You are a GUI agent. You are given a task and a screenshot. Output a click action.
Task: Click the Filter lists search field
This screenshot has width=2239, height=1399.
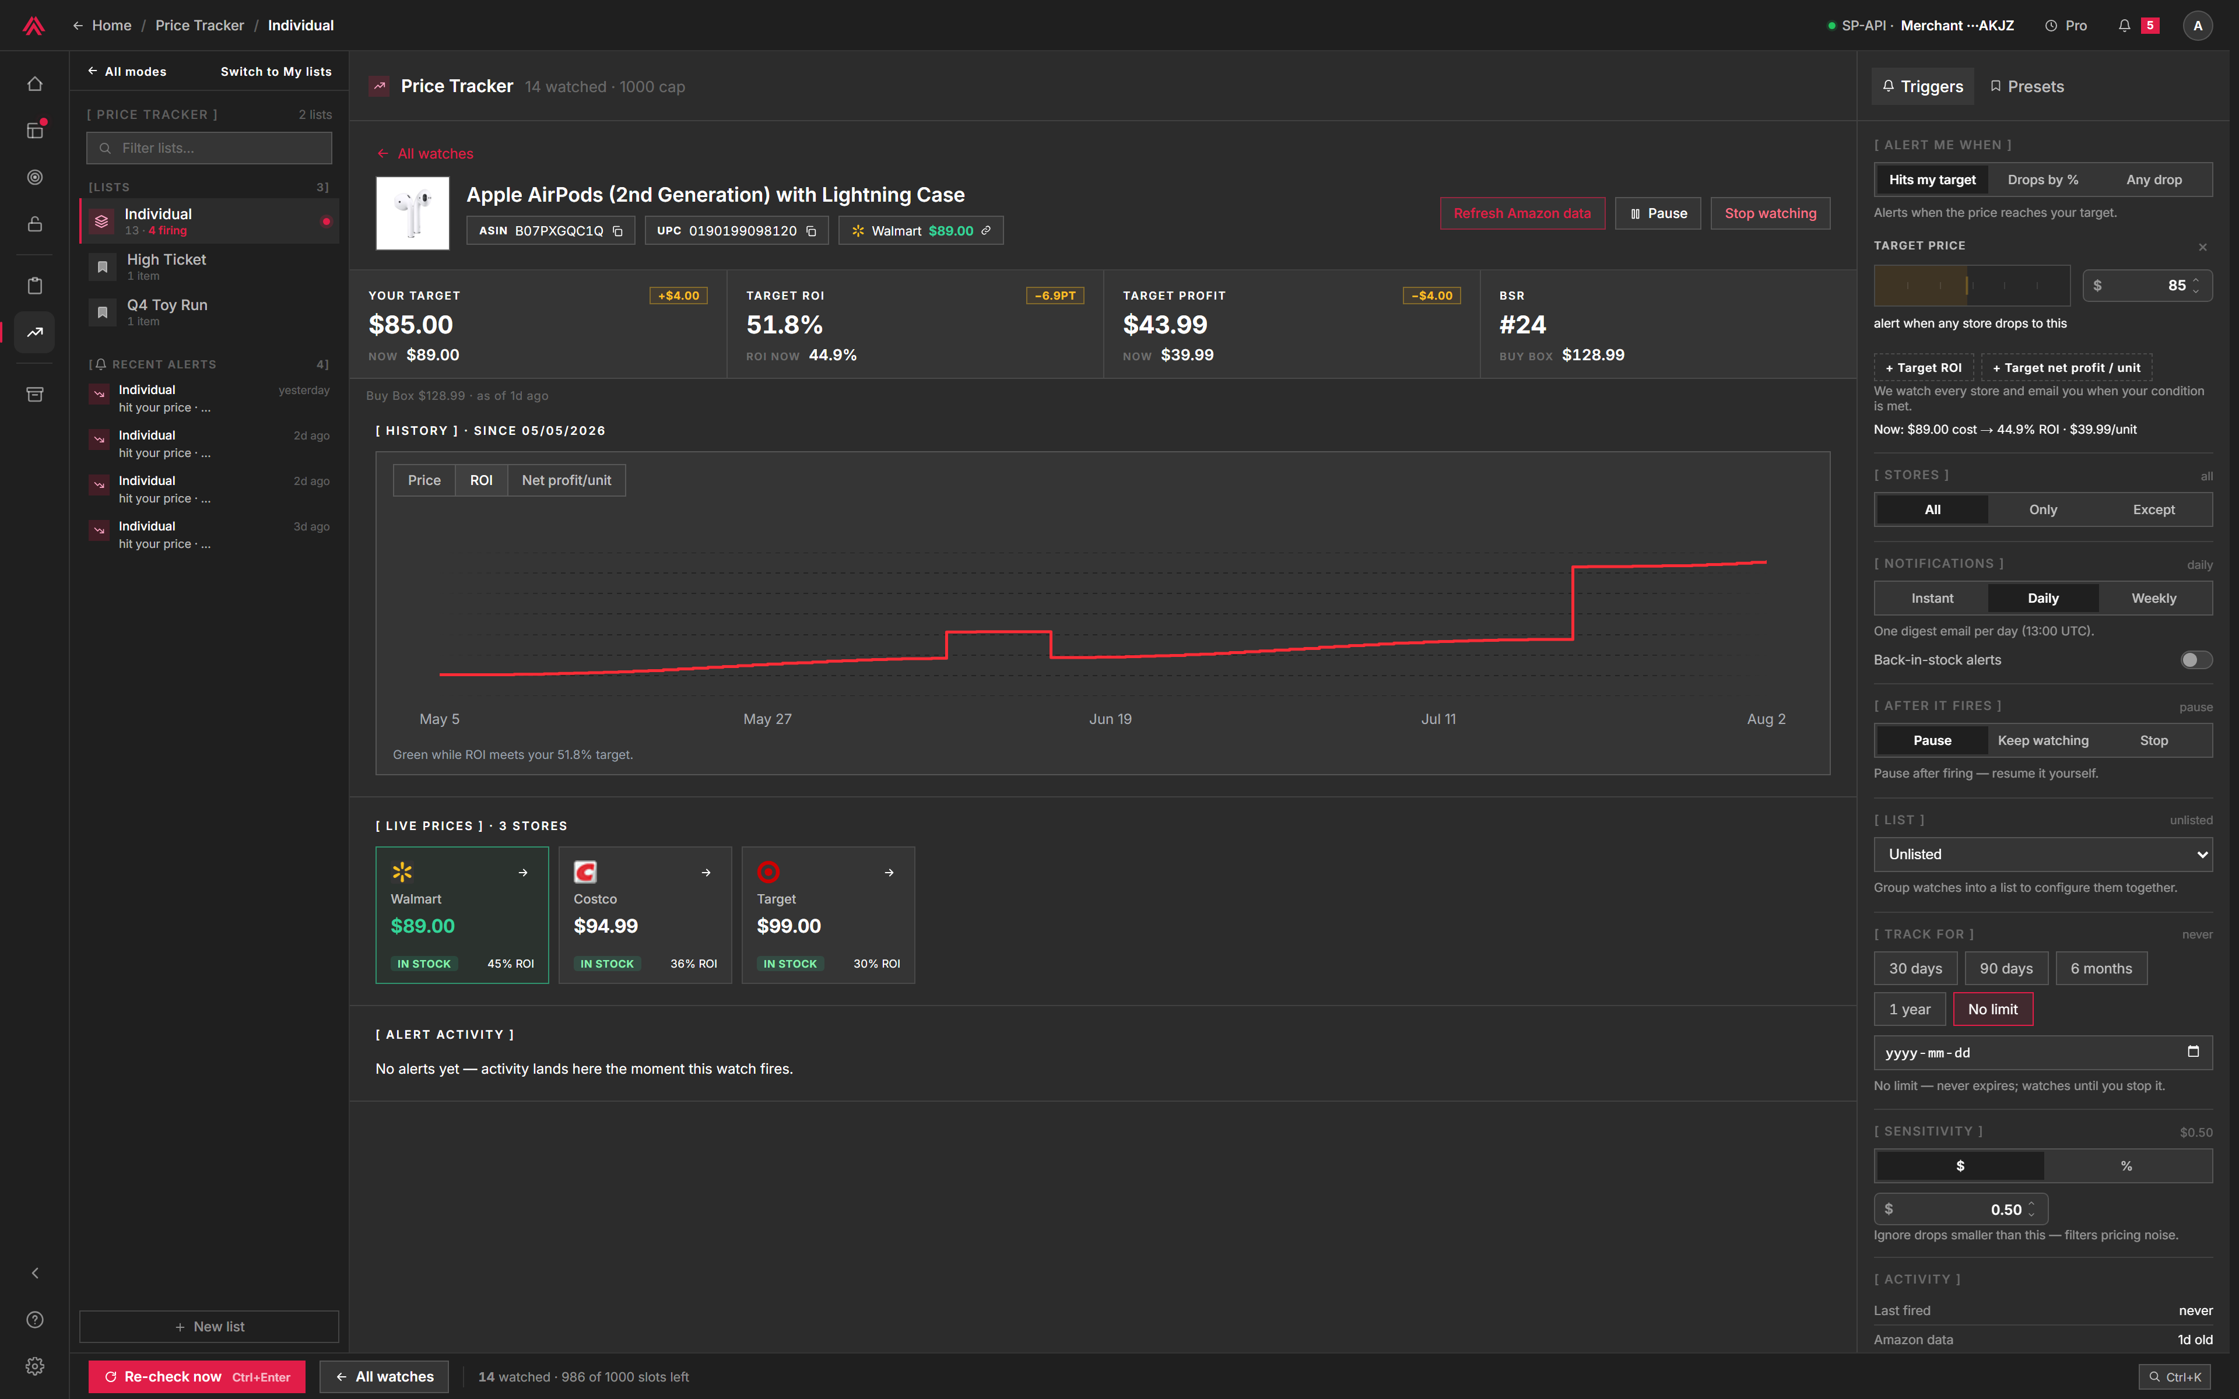click(x=209, y=148)
